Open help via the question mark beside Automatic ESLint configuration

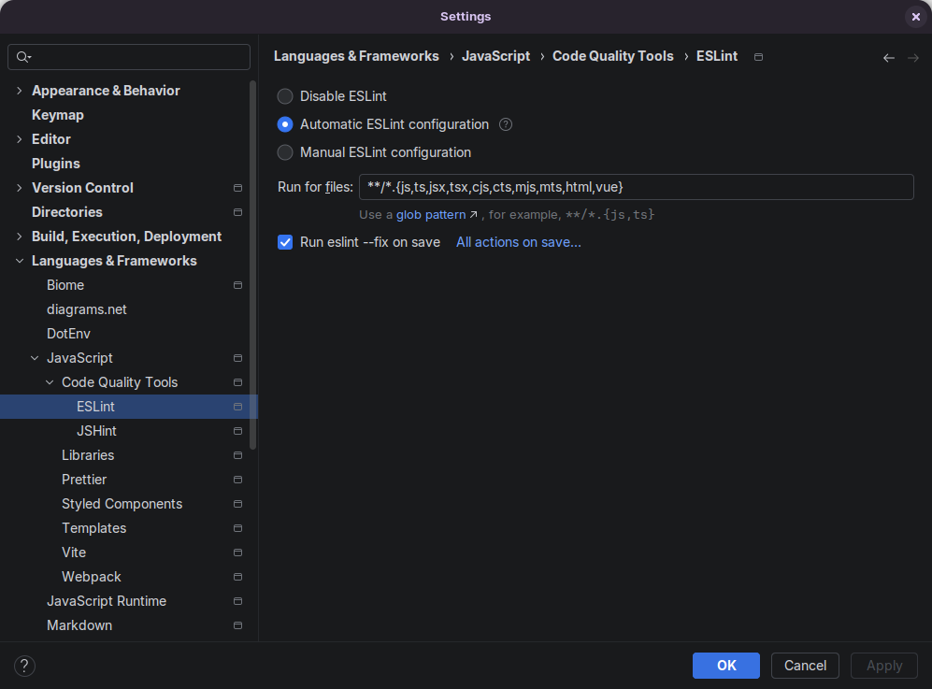pyautogui.click(x=505, y=123)
